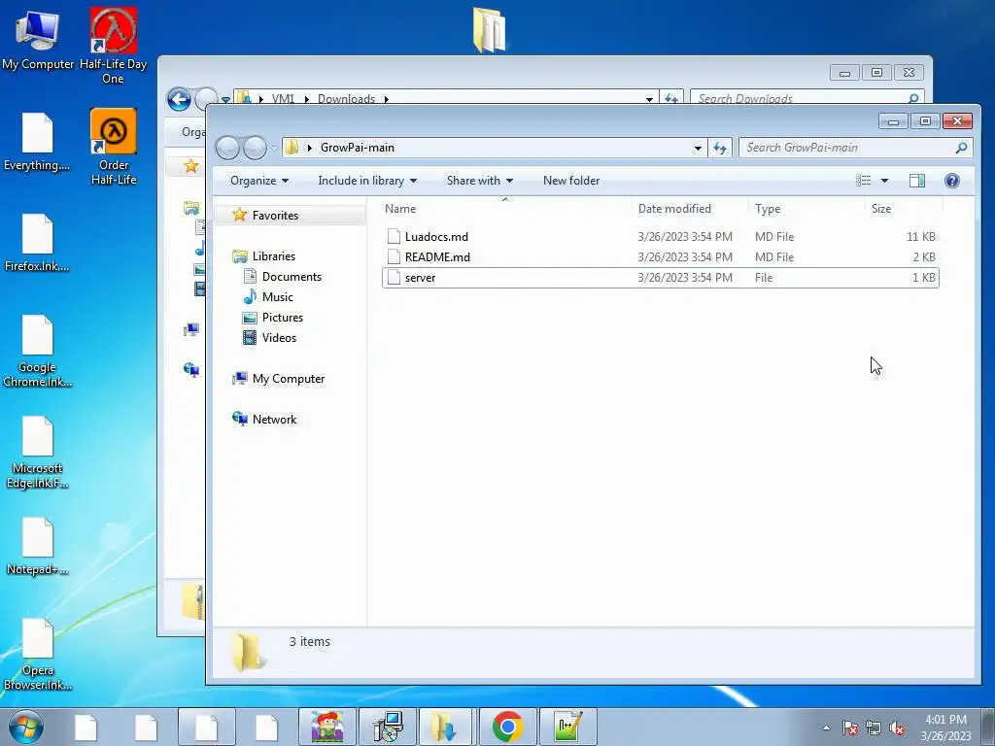Open Google Chrome from taskbar
This screenshot has width=995, height=746.
pos(507,727)
